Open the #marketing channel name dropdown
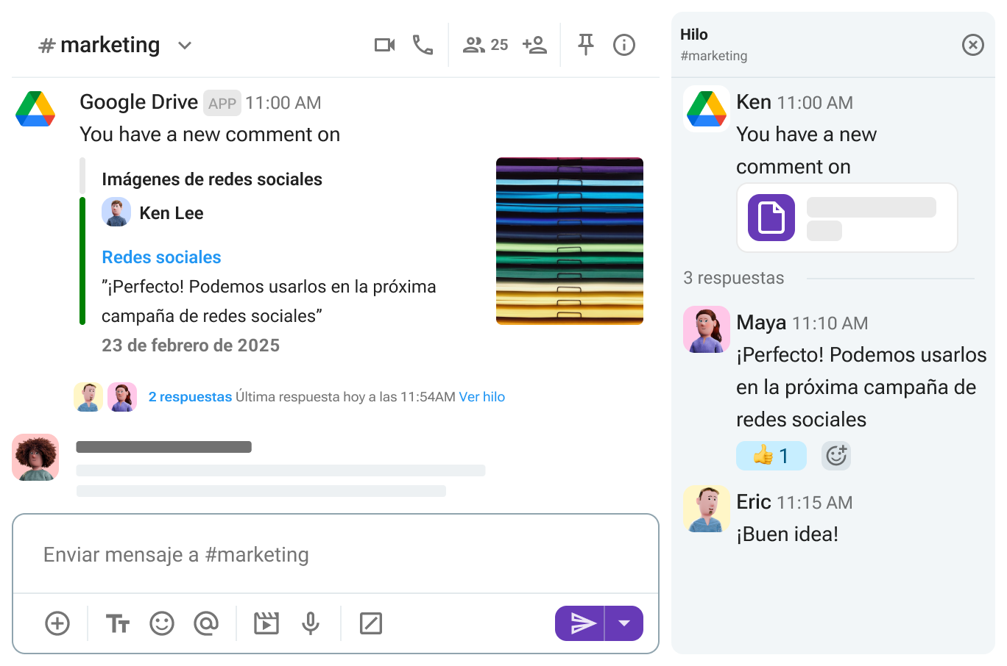Screen dimensions: 1007x666 point(183,45)
